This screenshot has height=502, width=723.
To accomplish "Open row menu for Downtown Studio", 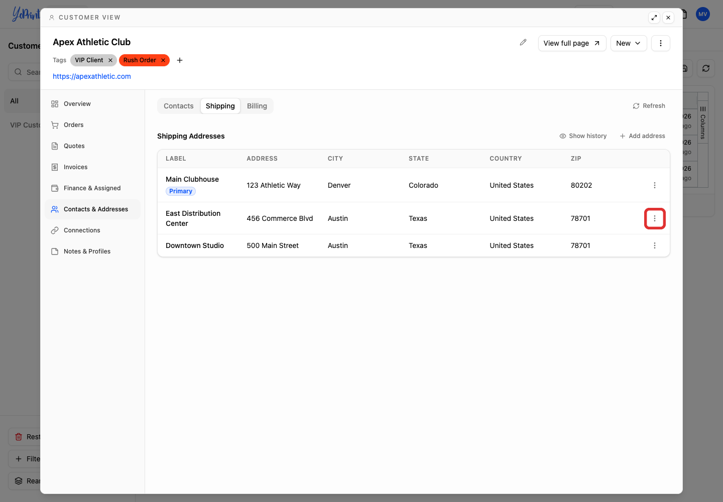I will coord(655,245).
